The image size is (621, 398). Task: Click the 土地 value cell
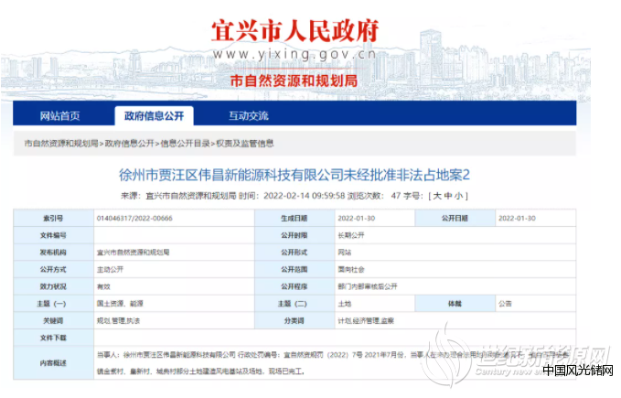(x=375, y=304)
